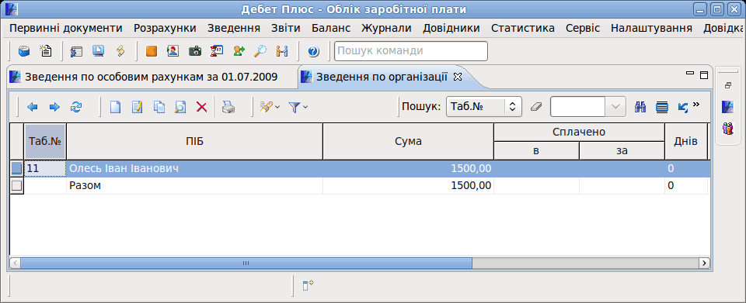Click the timesheet calendar with person icon

[x=217, y=51]
